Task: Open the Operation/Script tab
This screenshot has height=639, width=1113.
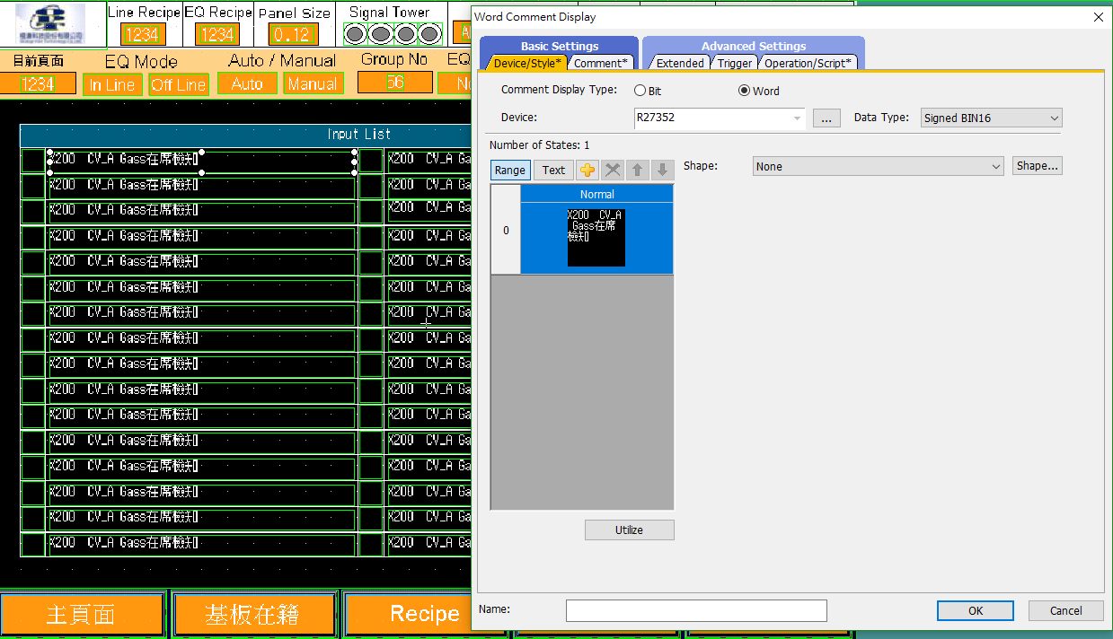Action: pos(808,63)
